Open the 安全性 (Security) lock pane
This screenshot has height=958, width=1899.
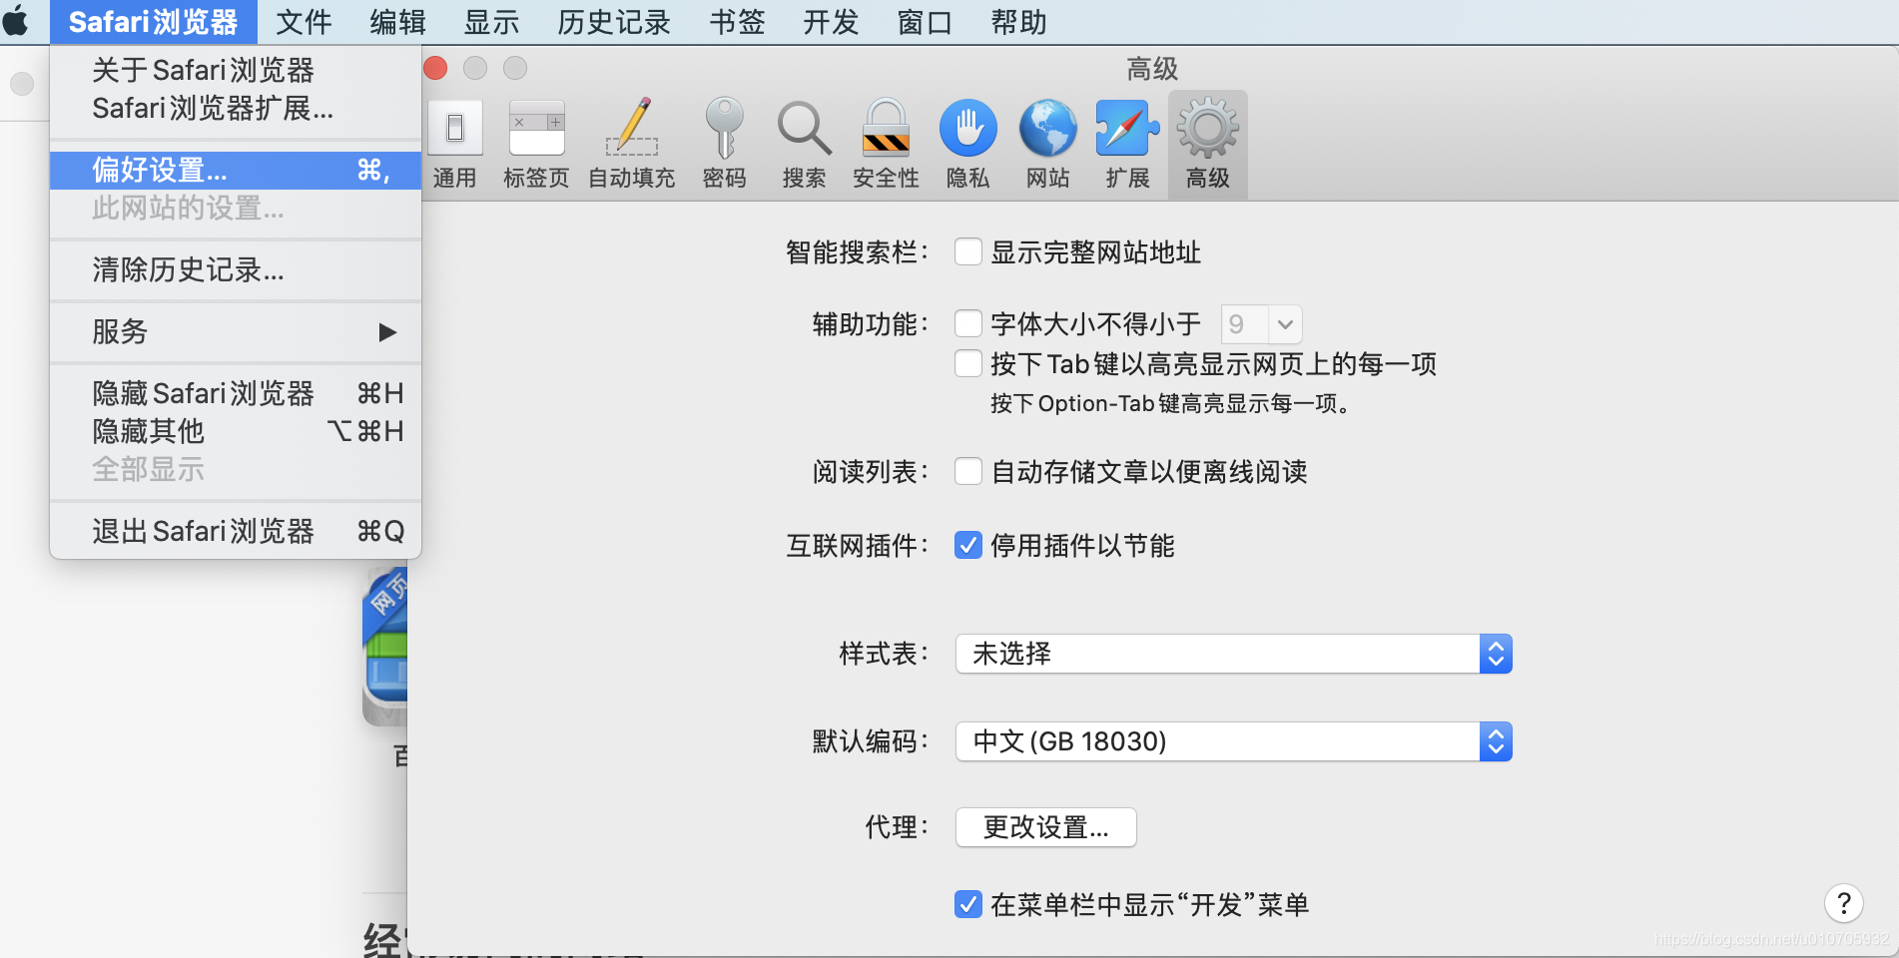(886, 145)
